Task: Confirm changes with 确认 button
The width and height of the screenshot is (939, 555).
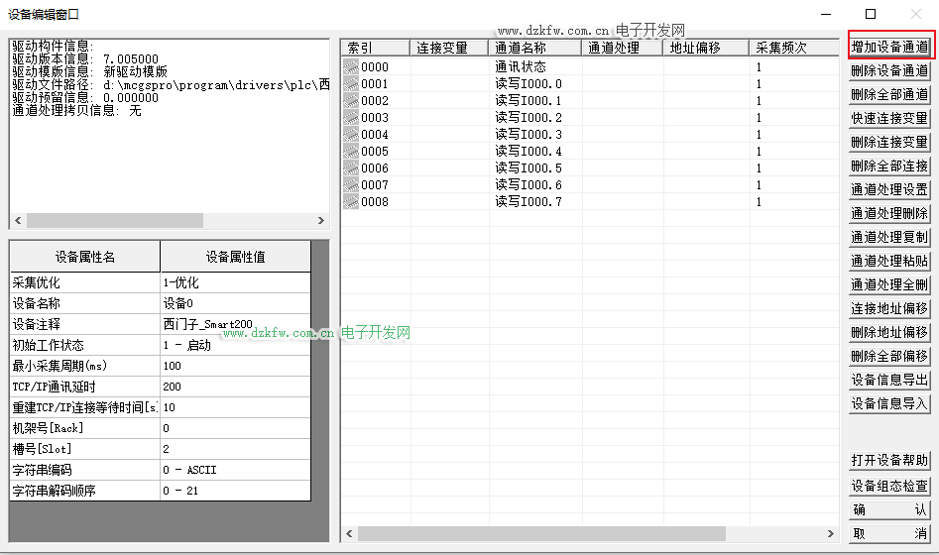Action: [x=889, y=509]
